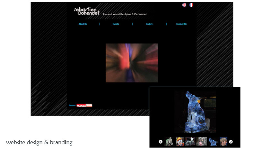Choose the thumbnail of man in hat

click(x=223, y=141)
